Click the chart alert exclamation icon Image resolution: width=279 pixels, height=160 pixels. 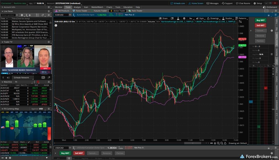[x=56, y=25]
